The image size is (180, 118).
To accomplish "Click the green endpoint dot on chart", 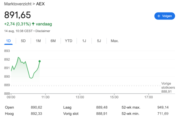I will tap(39, 61).
